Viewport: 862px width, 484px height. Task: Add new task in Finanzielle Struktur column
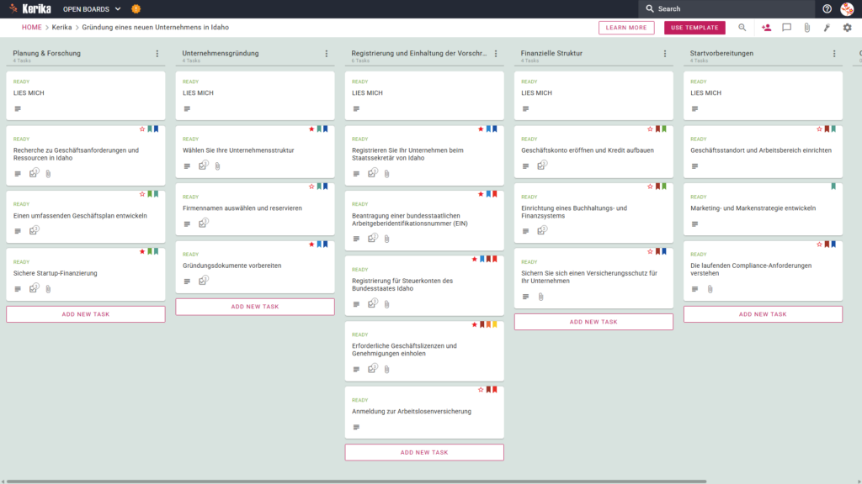[x=593, y=322]
